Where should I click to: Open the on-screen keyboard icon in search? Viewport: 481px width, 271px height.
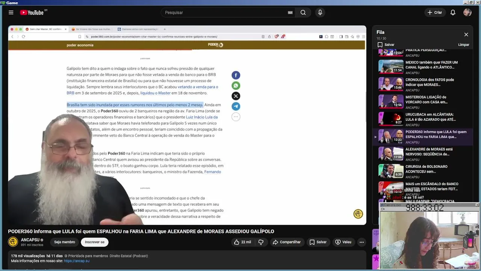pos(290,12)
